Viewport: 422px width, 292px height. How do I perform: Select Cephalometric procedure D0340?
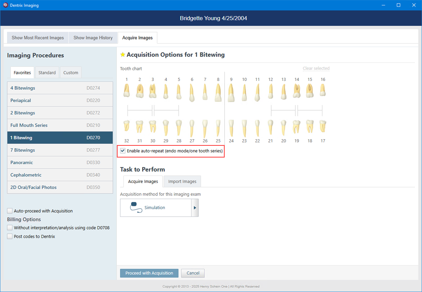point(60,175)
